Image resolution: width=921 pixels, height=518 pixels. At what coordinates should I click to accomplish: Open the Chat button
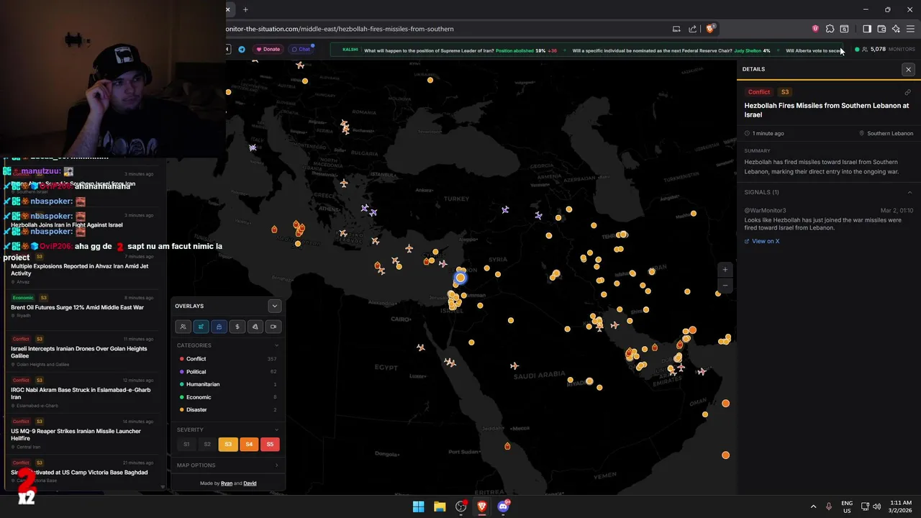301,49
